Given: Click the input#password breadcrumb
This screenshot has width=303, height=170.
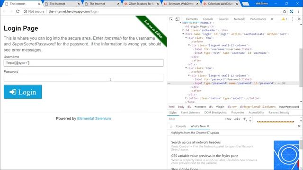Looking at the screenshot, I should (x=289, y=107).
